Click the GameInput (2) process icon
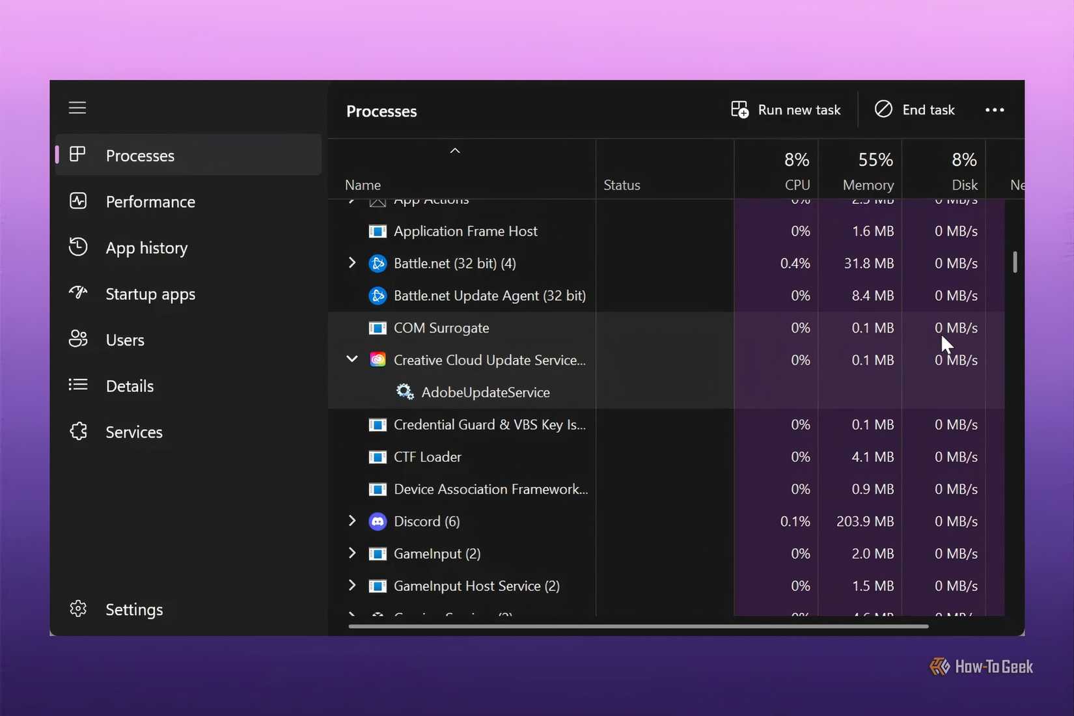This screenshot has height=716, width=1074. [x=378, y=553]
